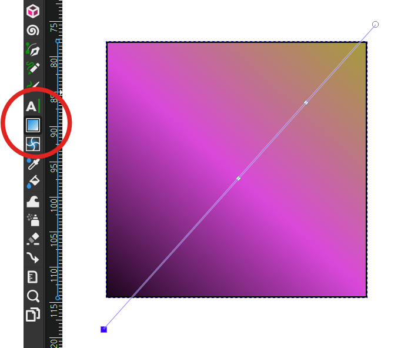Choose the Paint Bucket fill tool

pos(33,182)
